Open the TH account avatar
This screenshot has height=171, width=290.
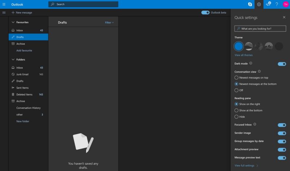(286, 4)
